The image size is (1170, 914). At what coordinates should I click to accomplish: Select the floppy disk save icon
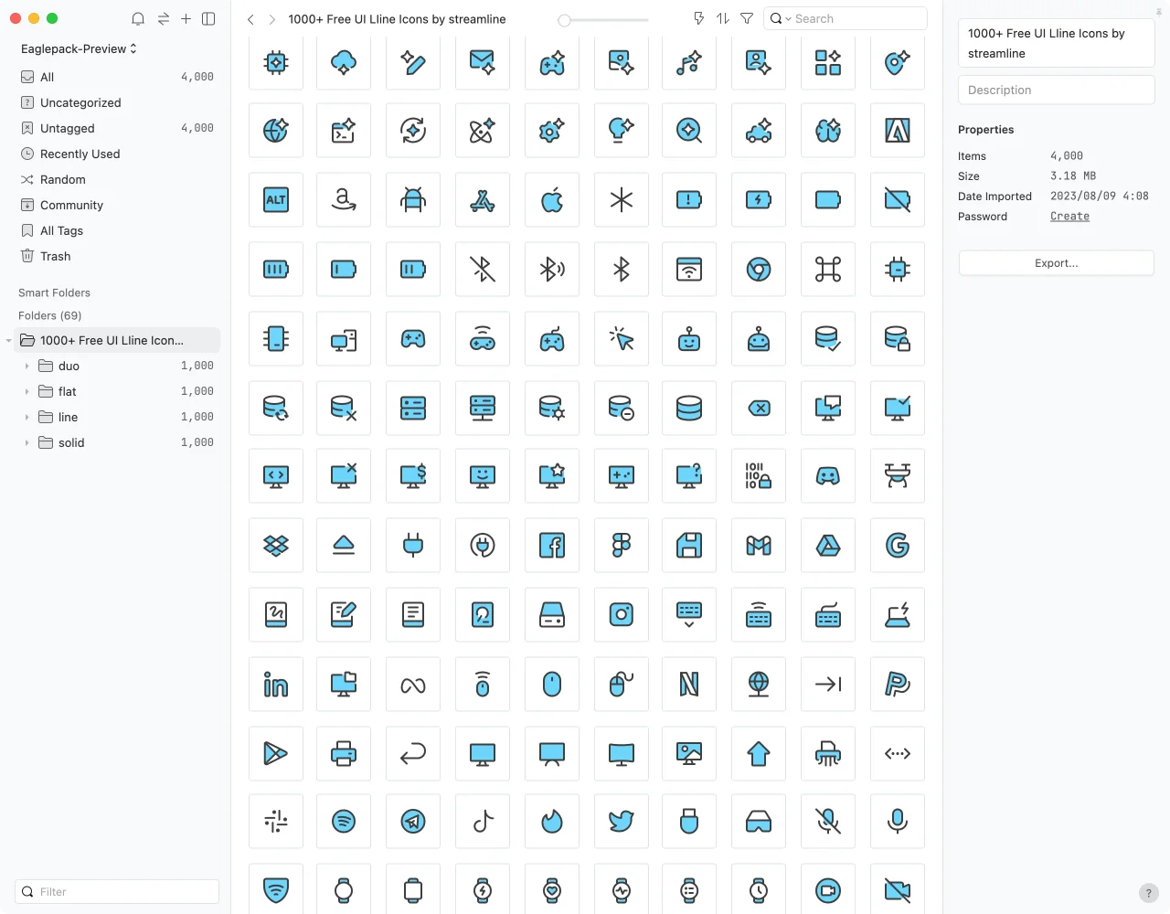(689, 546)
